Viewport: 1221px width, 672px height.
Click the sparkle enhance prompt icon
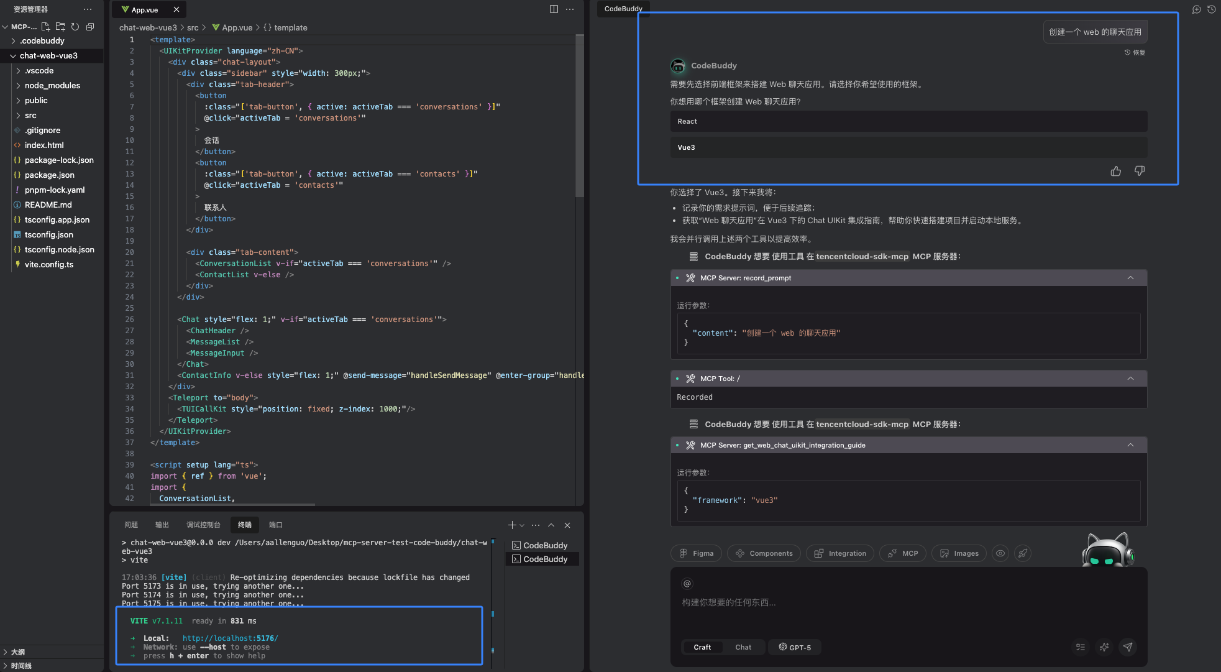pyautogui.click(x=1104, y=647)
